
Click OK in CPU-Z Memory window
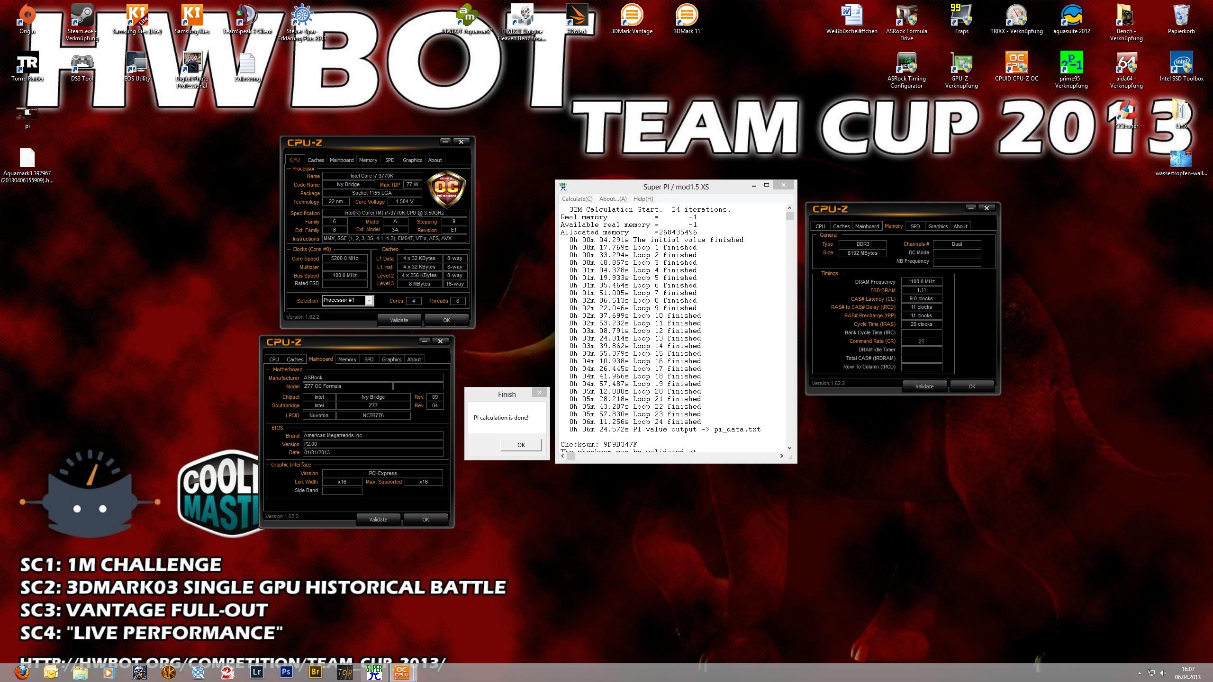click(x=972, y=386)
